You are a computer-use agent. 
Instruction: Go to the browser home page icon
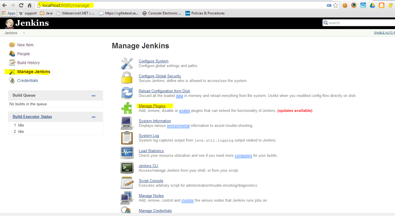pyautogui.click(x=29, y=5)
